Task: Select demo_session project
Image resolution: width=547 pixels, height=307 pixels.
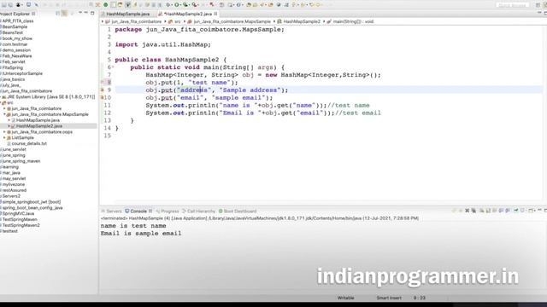Action: [x=16, y=50]
